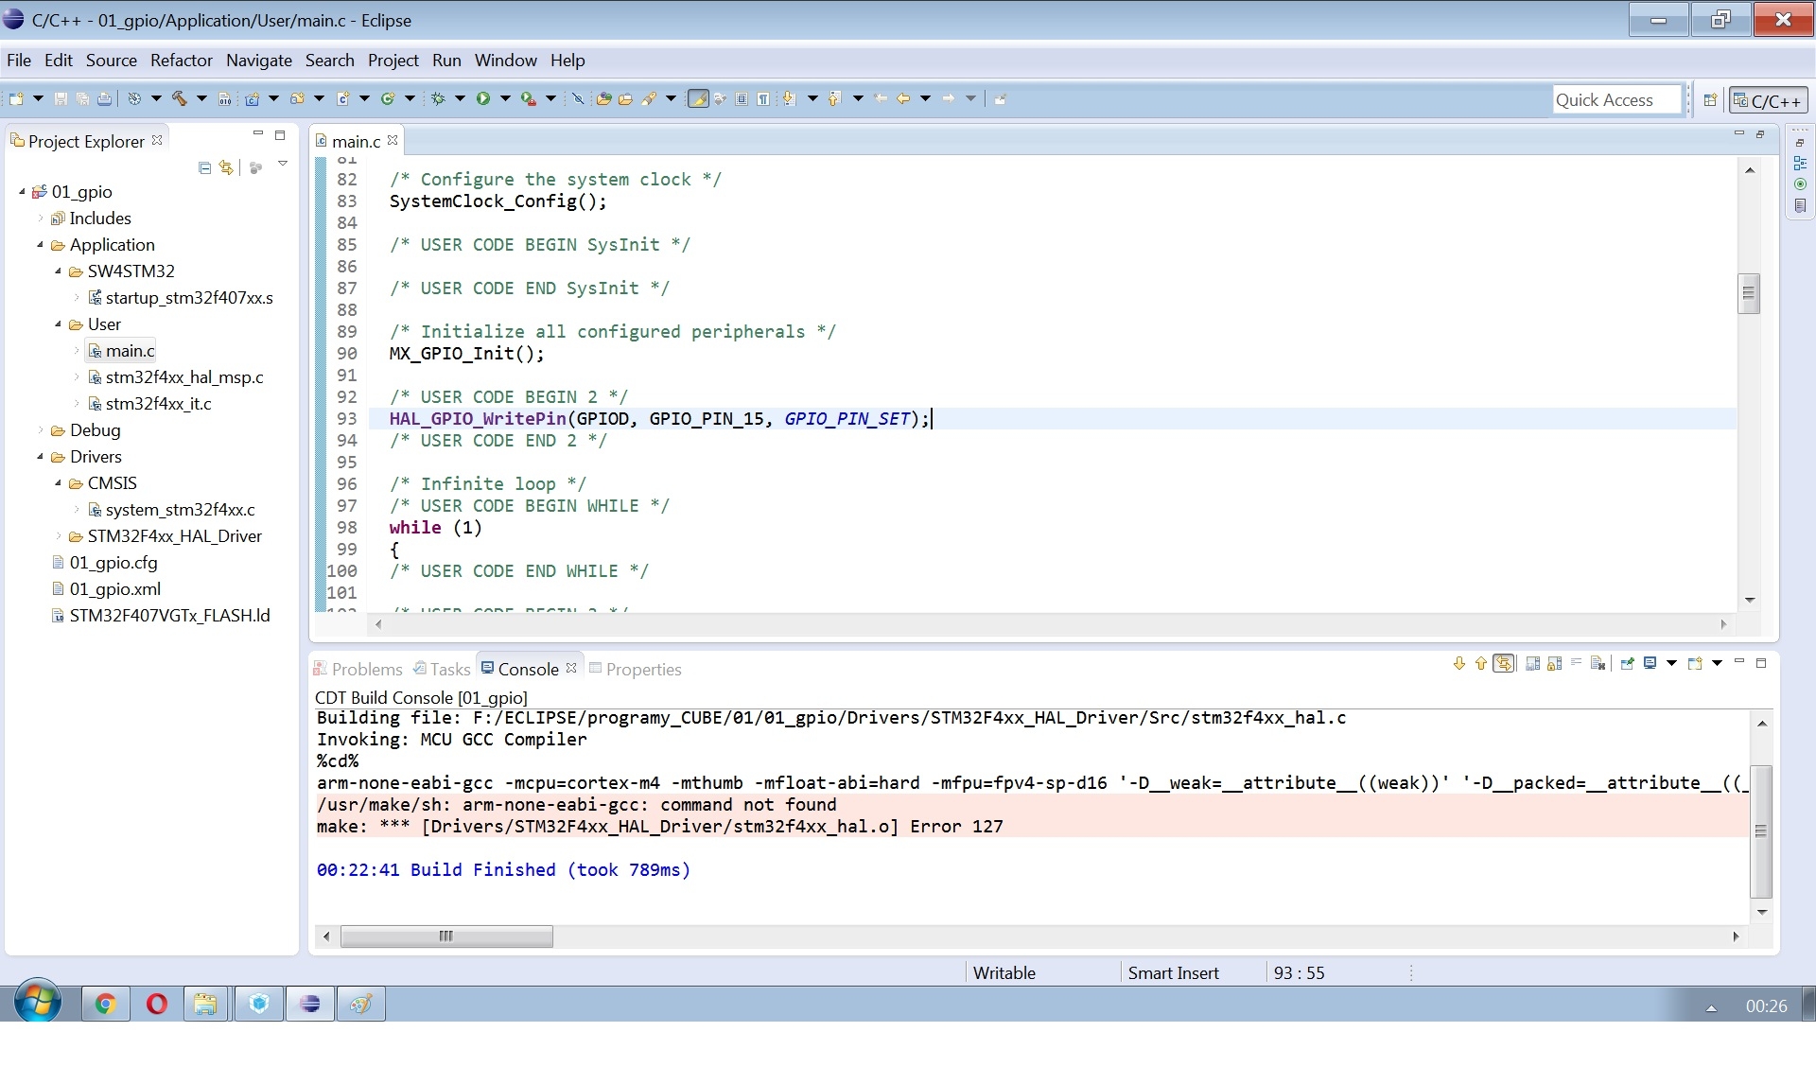Image resolution: width=1816 pixels, height=1084 pixels.
Task: Click console Previous Error up arrow
Action: point(1481,663)
